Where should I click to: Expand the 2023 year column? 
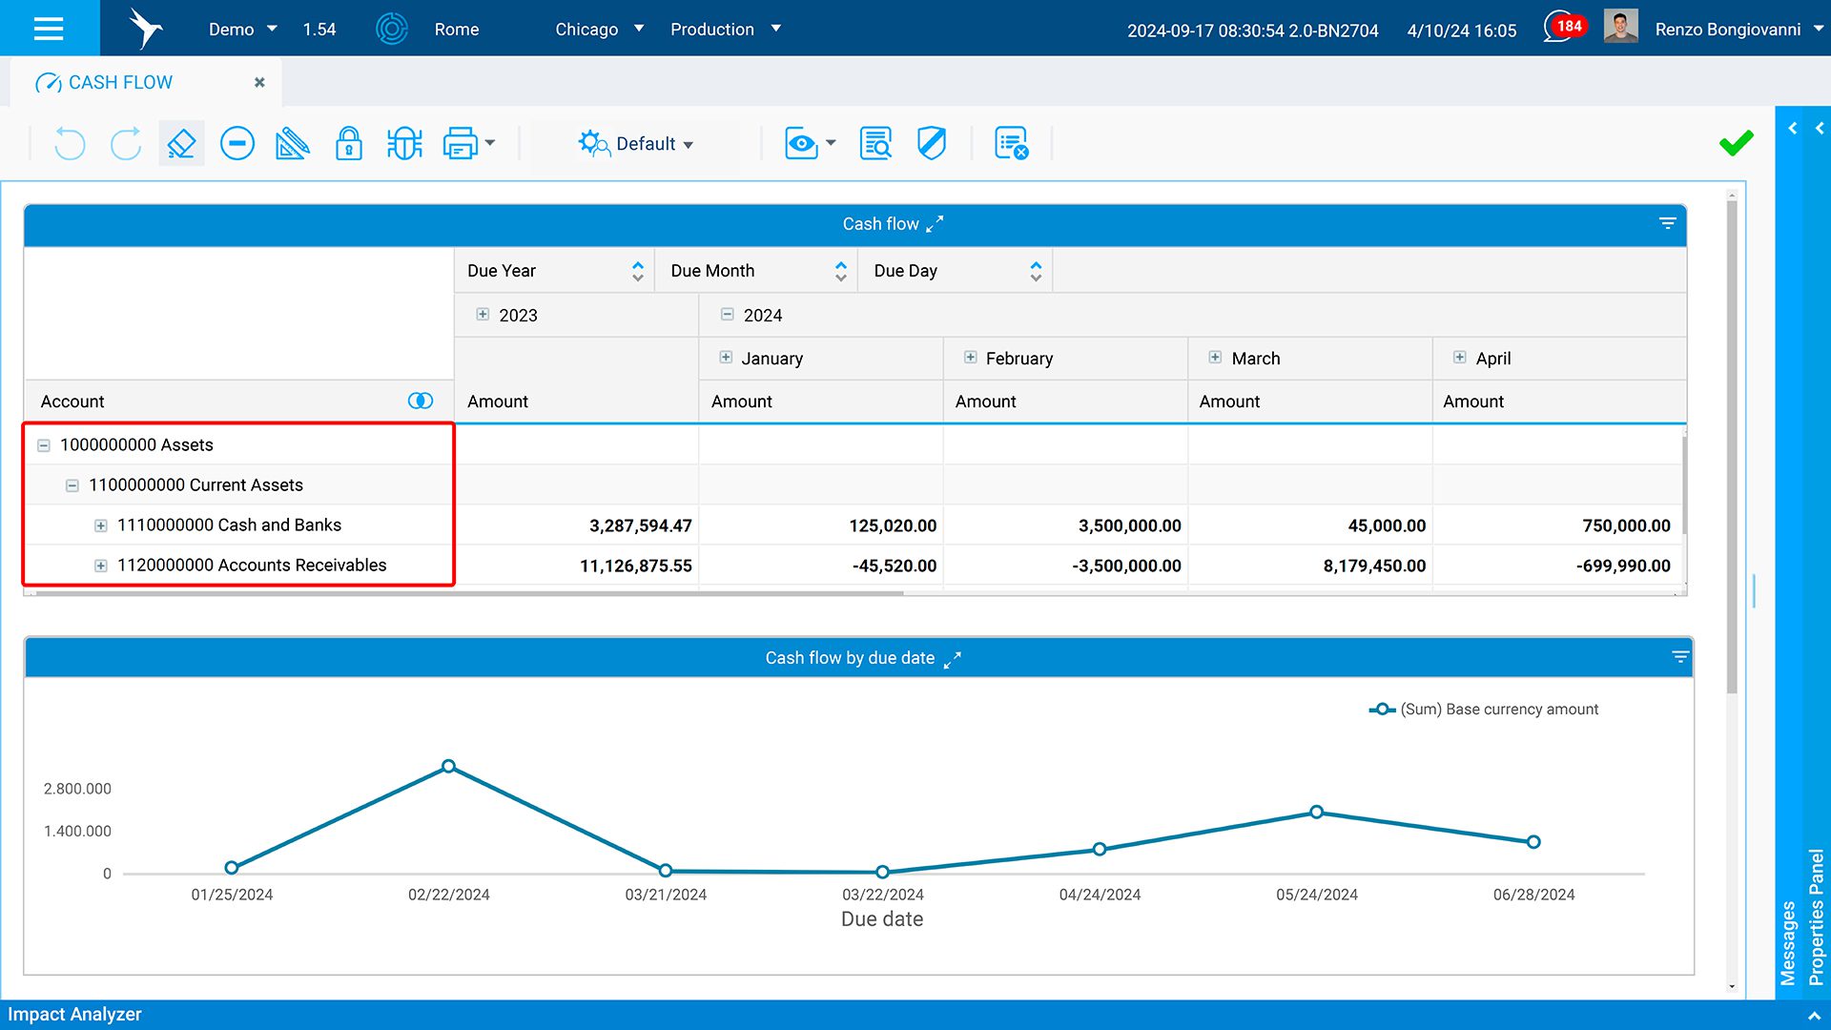[483, 315]
